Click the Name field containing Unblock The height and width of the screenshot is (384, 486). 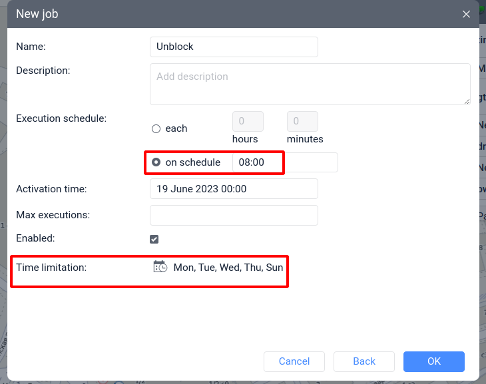pyautogui.click(x=234, y=47)
